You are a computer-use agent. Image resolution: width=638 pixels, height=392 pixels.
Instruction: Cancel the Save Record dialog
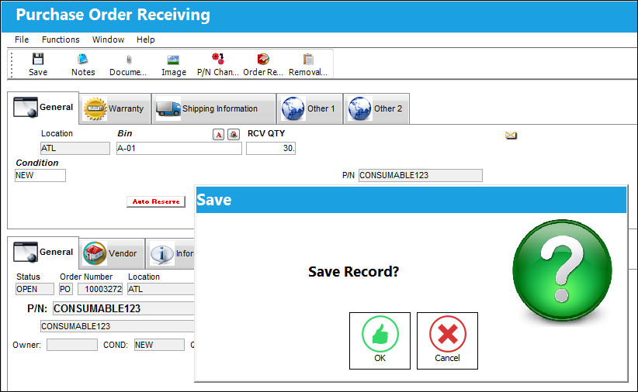coord(447,341)
